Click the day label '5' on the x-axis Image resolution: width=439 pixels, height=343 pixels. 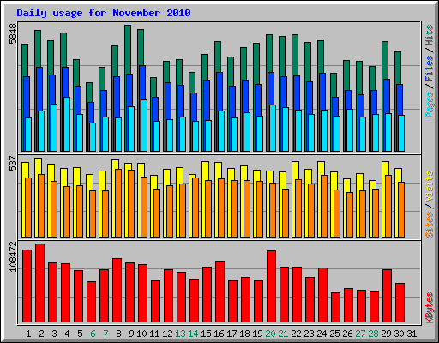pyautogui.click(x=80, y=334)
